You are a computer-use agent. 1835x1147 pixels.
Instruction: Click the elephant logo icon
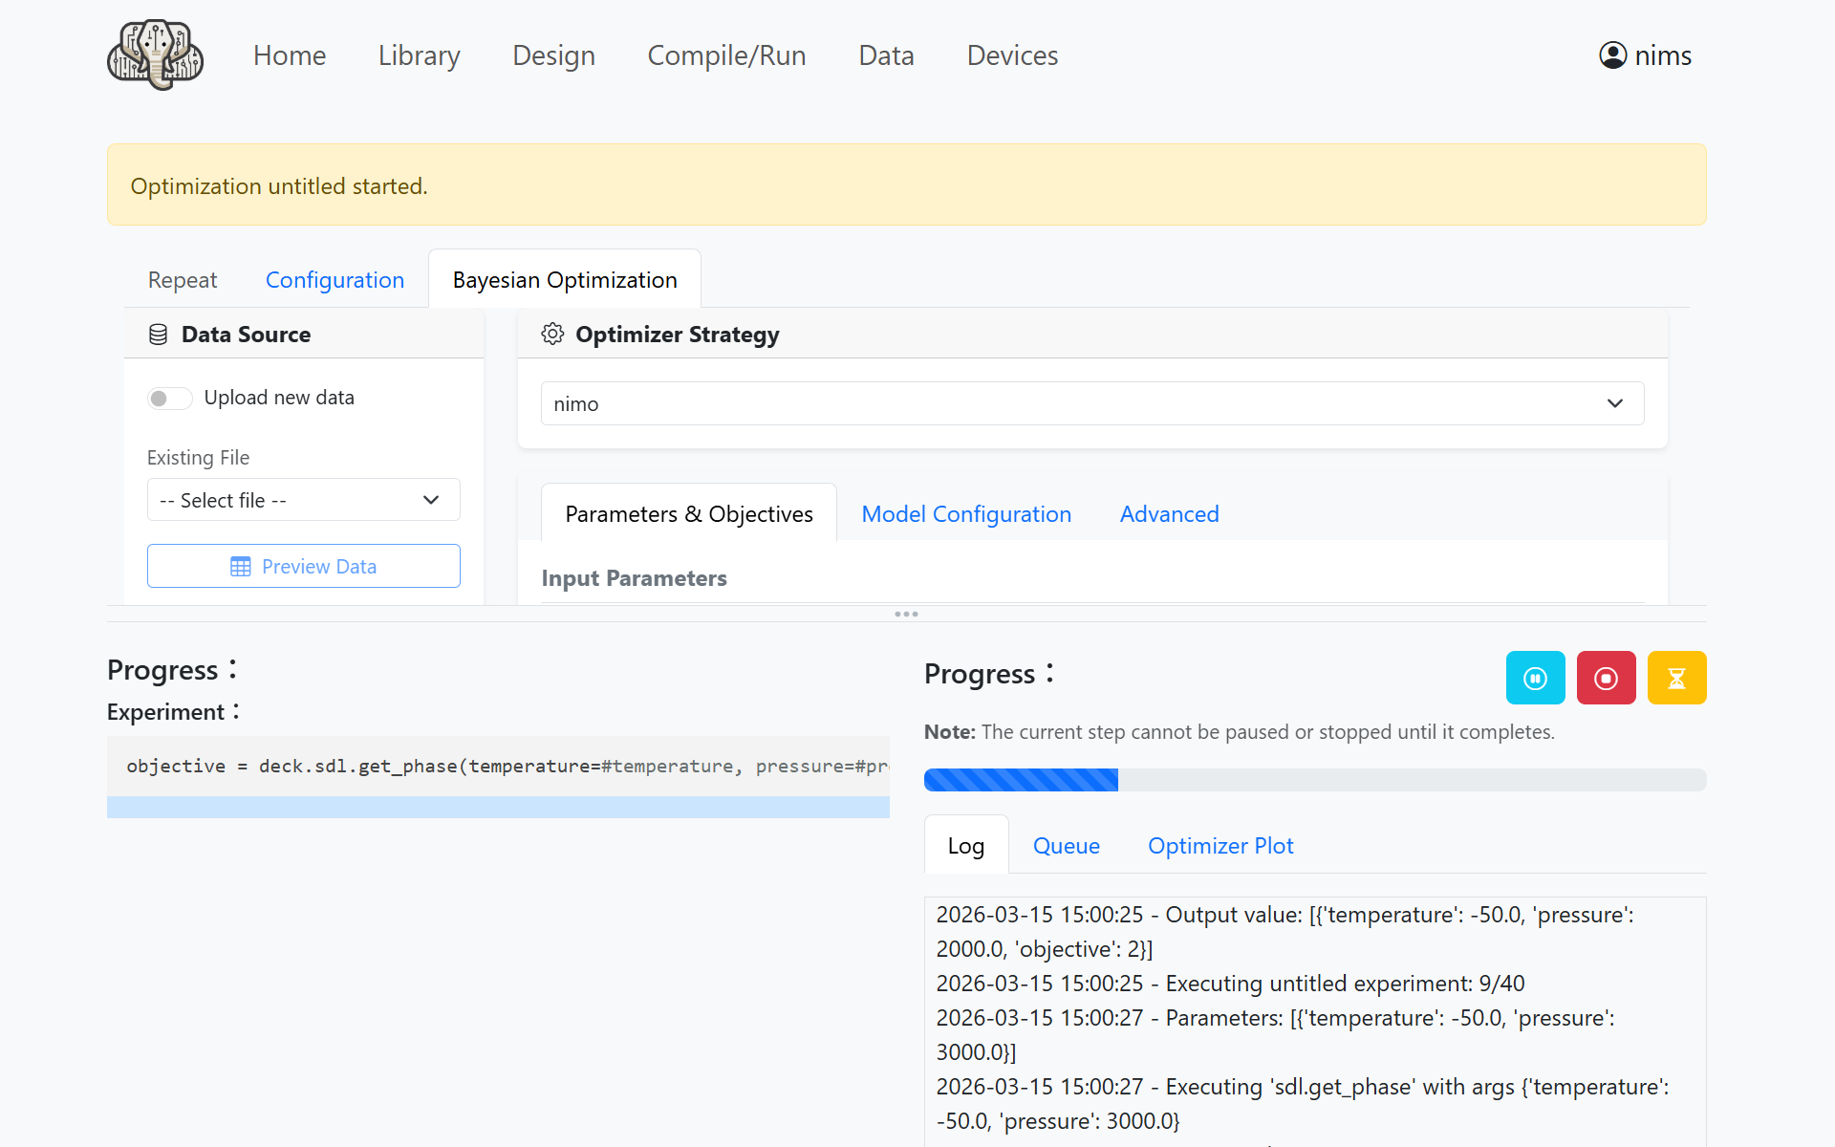point(155,55)
